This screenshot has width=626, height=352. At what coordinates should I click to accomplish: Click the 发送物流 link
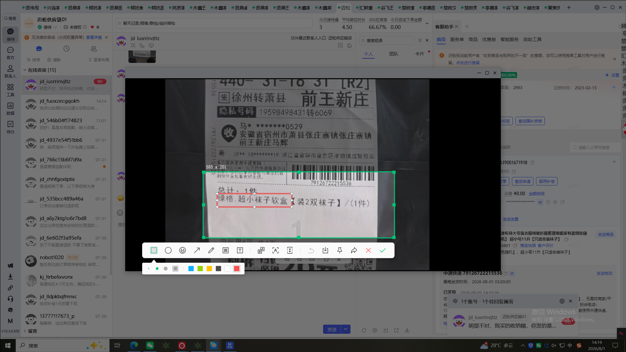[x=604, y=273]
